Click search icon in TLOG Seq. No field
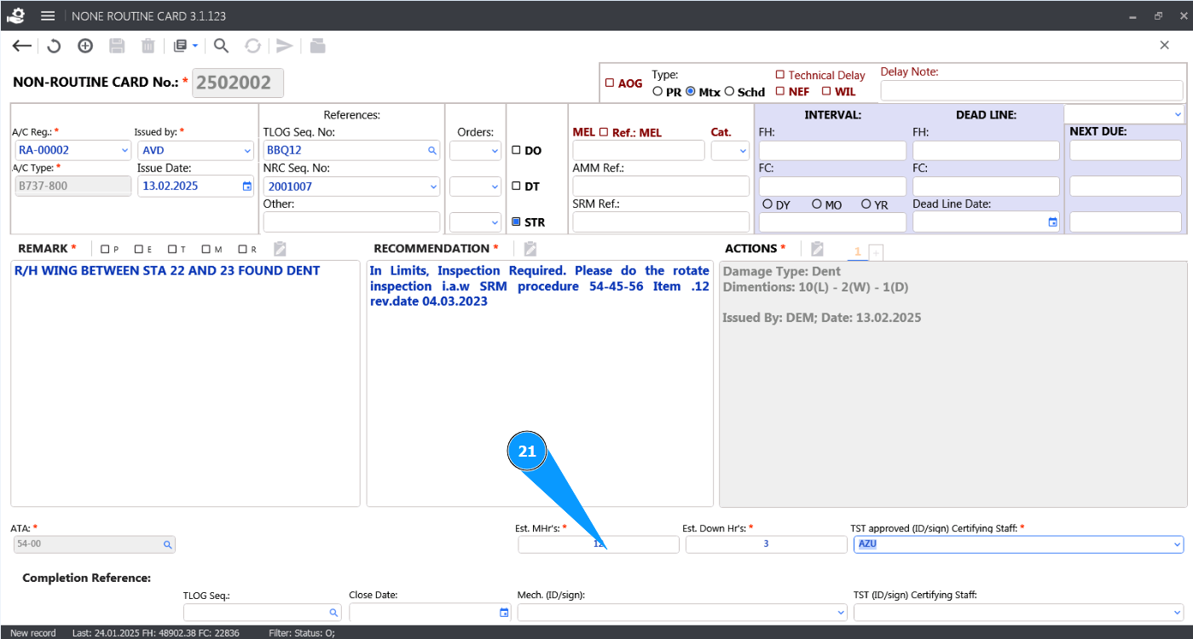Image resolution: width=1193 pixels, height=639 pixels. (431, 151)
